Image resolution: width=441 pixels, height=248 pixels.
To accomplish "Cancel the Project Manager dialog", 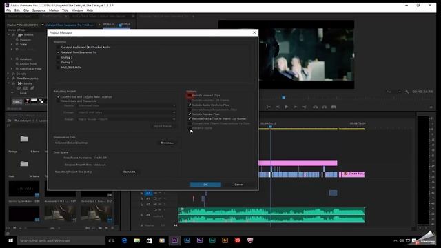I will [239, 185].
